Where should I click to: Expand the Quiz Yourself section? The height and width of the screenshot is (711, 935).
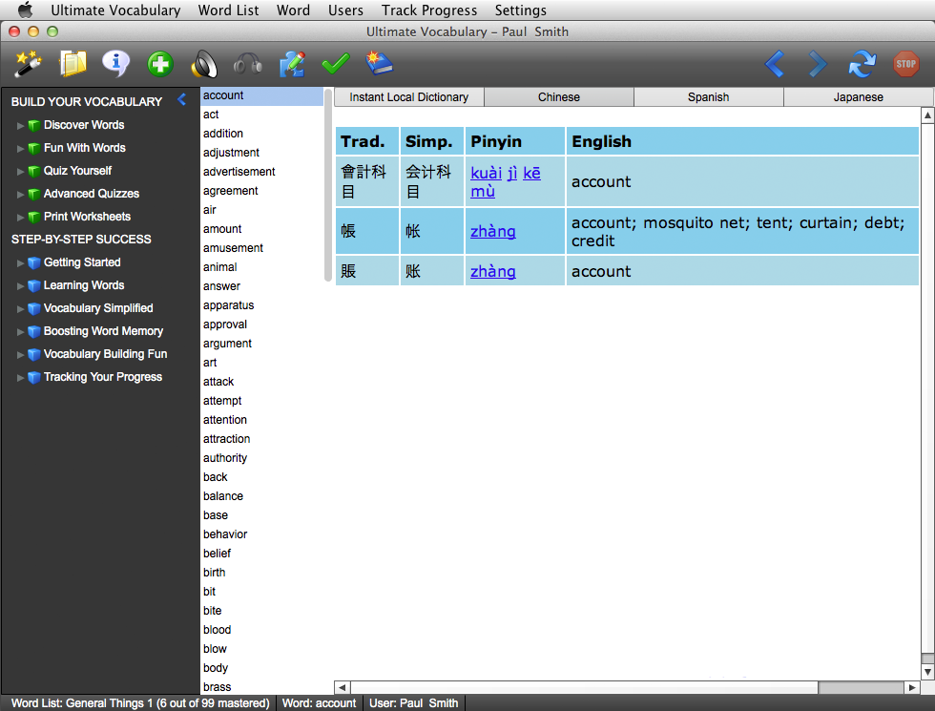pos(21,171)
